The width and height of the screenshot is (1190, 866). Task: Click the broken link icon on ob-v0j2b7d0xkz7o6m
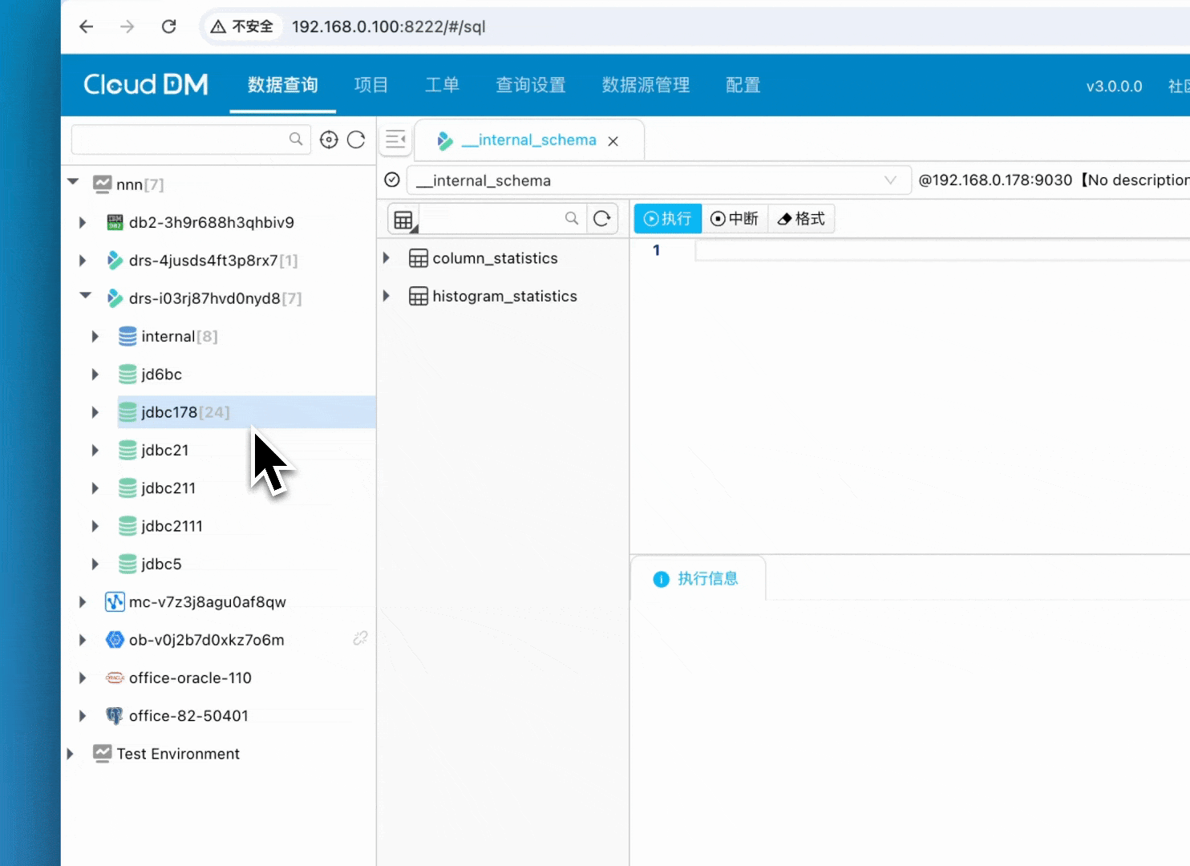pos(361,638)
